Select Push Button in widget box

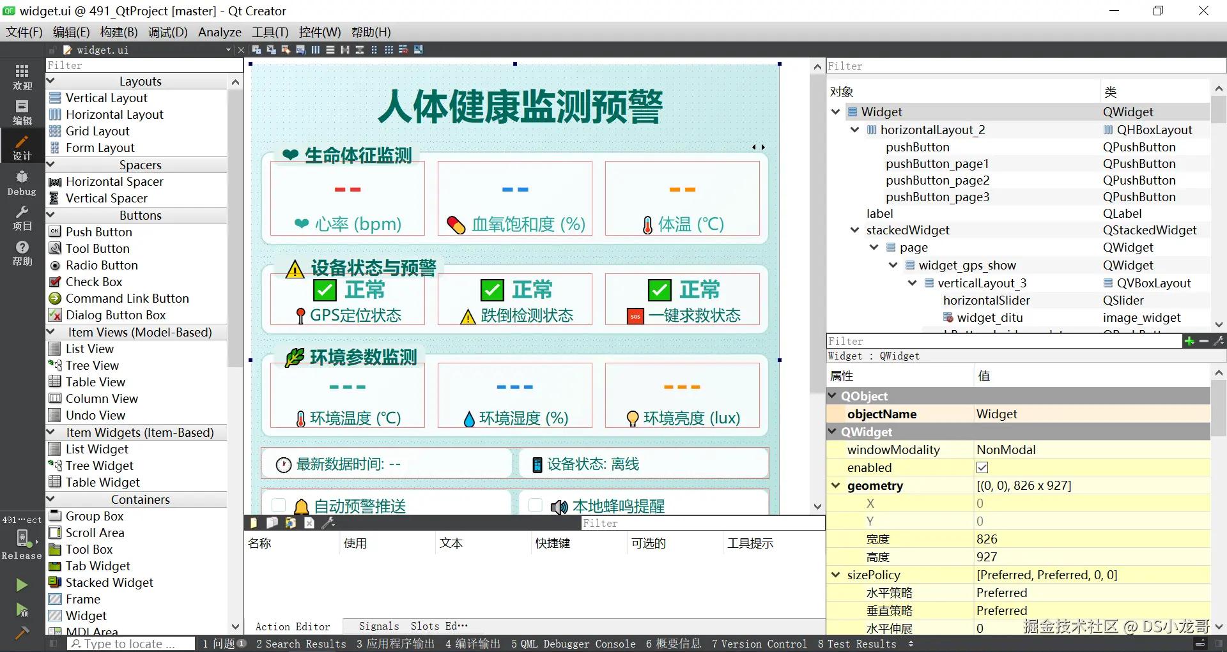(x=99, y=232)
